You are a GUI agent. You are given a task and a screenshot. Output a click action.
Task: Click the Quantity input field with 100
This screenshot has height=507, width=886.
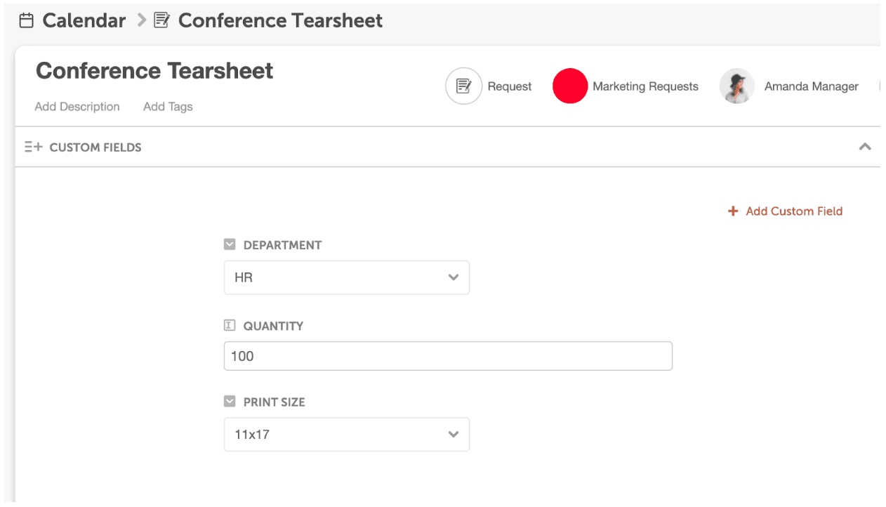tap(448, 356)
